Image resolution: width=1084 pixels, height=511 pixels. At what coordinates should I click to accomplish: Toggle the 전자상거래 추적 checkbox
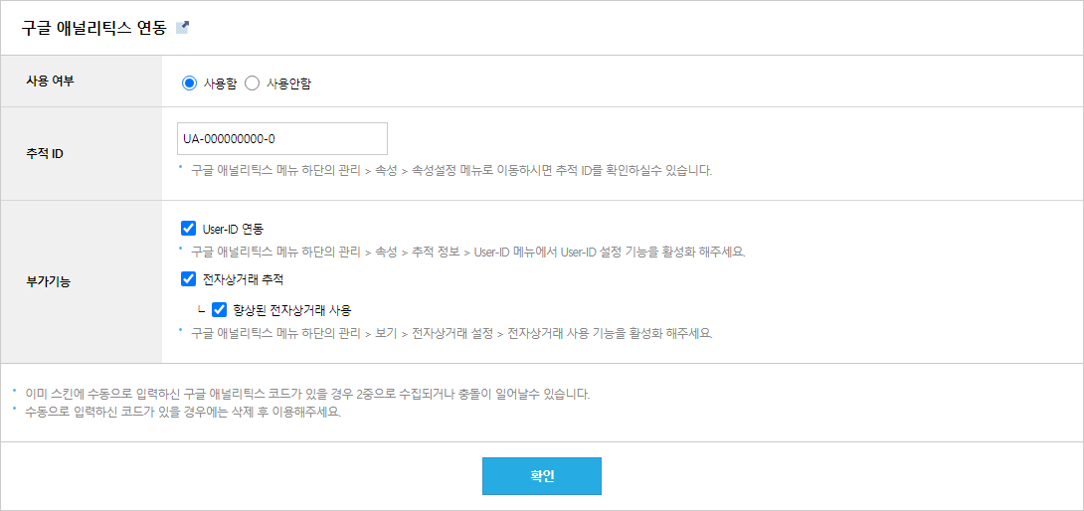[x=187, y=279]
